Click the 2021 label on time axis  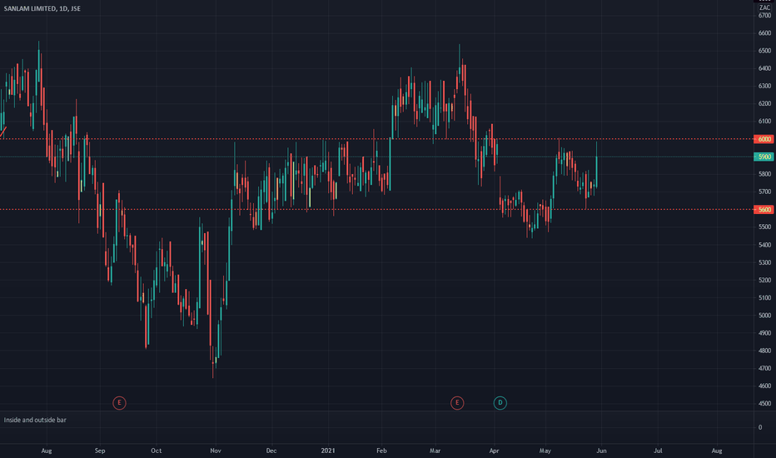click(x=327, y=451)
